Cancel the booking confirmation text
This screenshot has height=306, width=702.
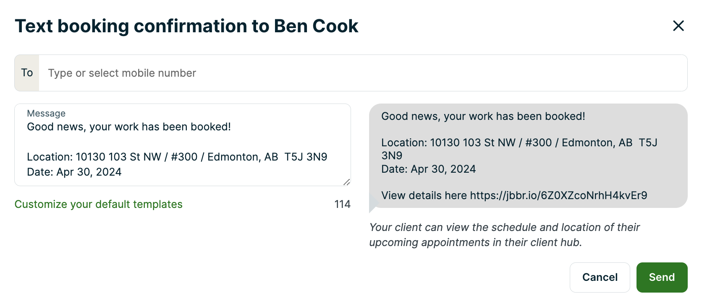(x=600, y=277)
